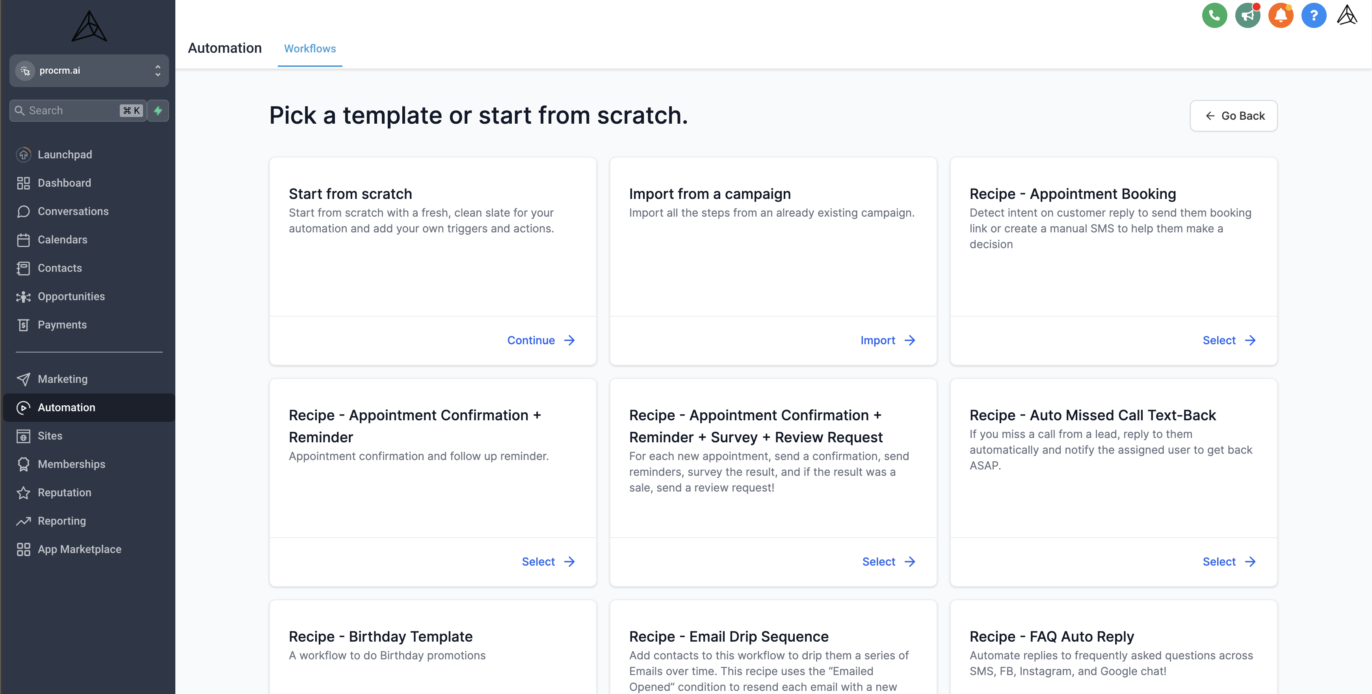This screenshot has height=694, width=1372.
Task: Select Automation in the sidebar menu
Action: [66, 407]
